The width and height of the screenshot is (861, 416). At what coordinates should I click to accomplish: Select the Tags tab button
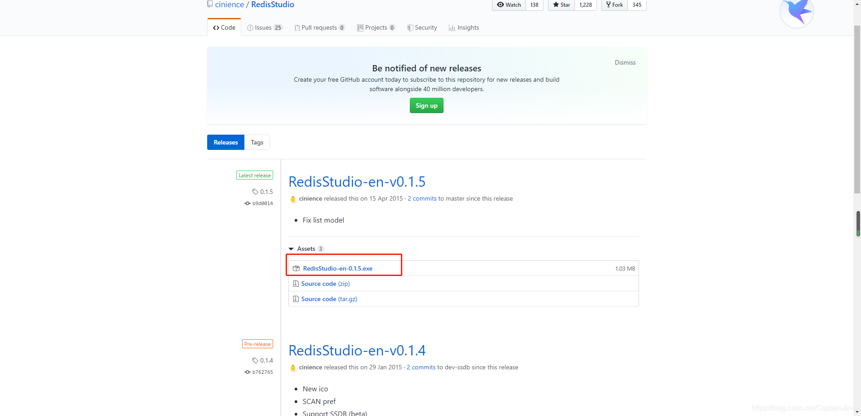257,142
